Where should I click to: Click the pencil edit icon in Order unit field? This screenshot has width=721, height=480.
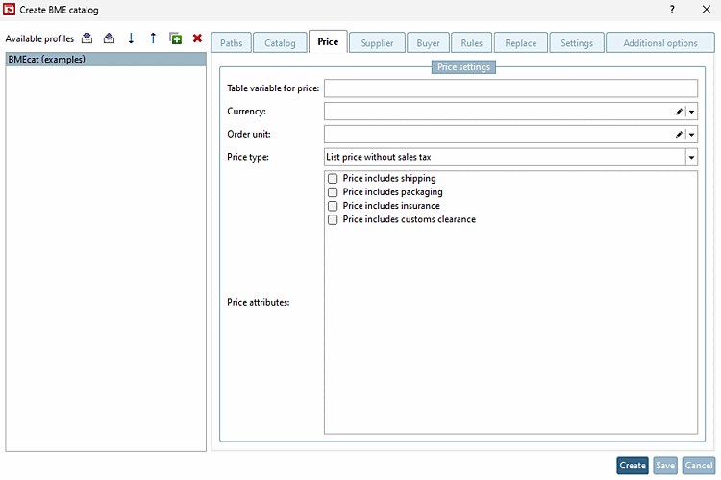(679, 135)
